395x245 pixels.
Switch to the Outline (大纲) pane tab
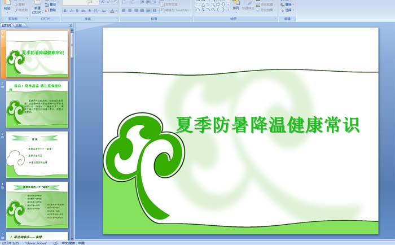pyautogui.click(x=19, y=25)
